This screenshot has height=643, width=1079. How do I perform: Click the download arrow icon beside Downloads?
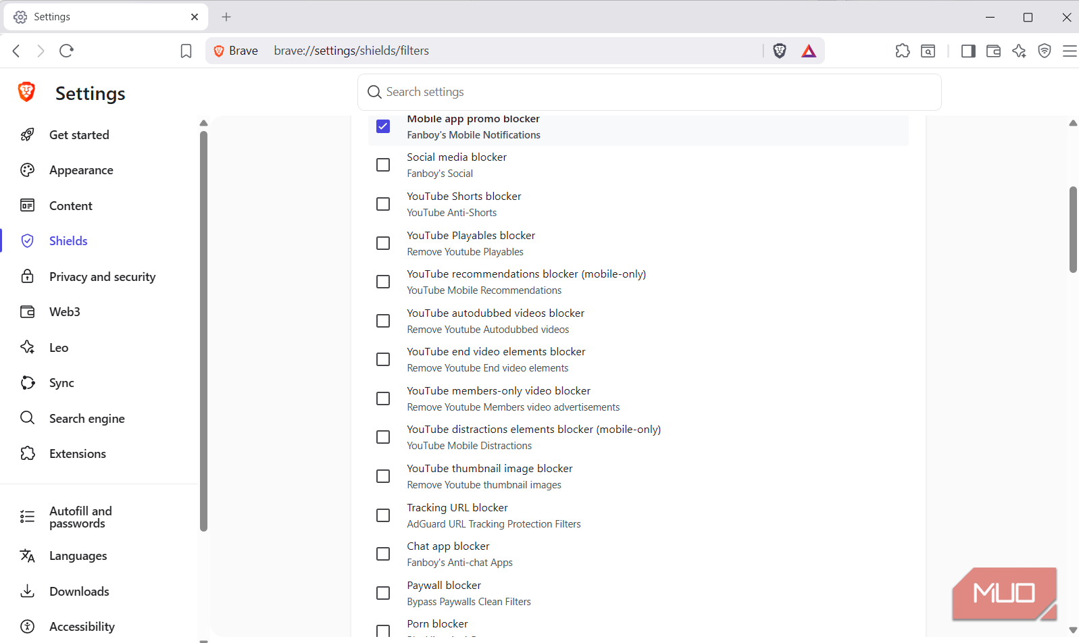(x=28, y=591)
